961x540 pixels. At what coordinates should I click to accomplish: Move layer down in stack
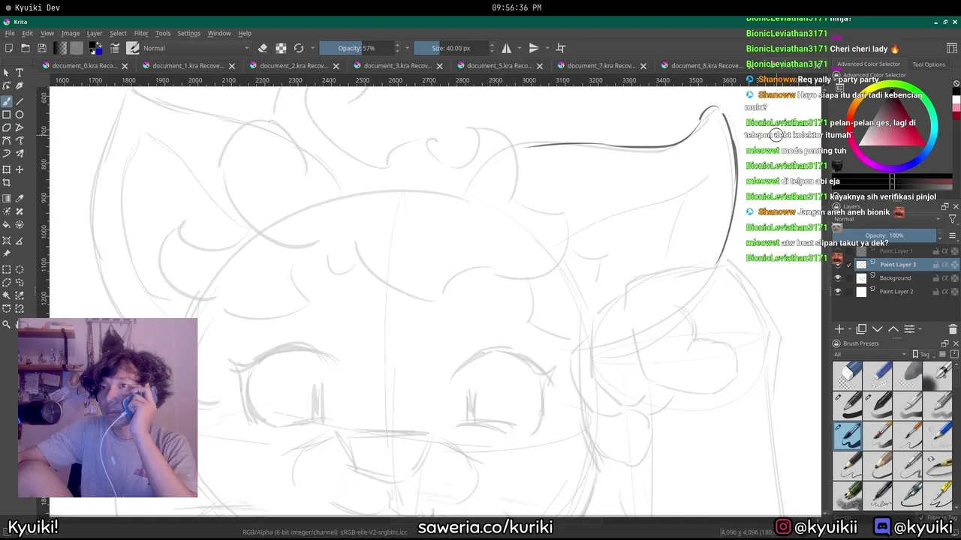pos(877,329)
